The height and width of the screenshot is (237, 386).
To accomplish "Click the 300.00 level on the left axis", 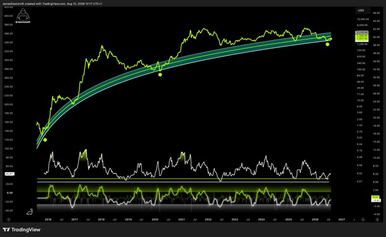I will [9, 60].
